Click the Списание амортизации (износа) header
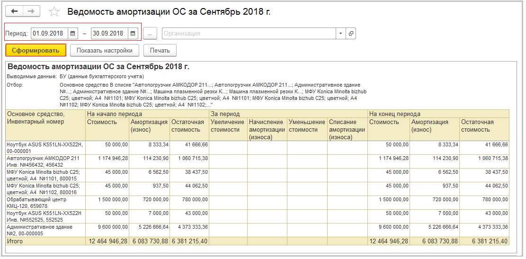This screenshot has width=526, height=259. tap(348, 129)
